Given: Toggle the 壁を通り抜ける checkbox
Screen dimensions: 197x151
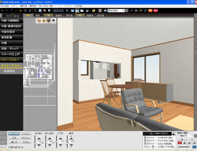Looking at the screenshot, I should point(9,147).
